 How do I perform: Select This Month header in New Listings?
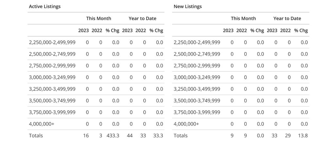(x=243, y=19)
